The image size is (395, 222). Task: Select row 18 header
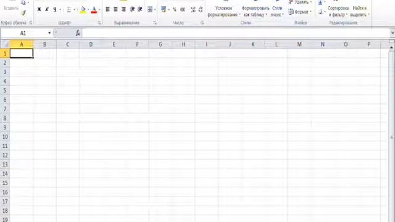pos(5,211)
